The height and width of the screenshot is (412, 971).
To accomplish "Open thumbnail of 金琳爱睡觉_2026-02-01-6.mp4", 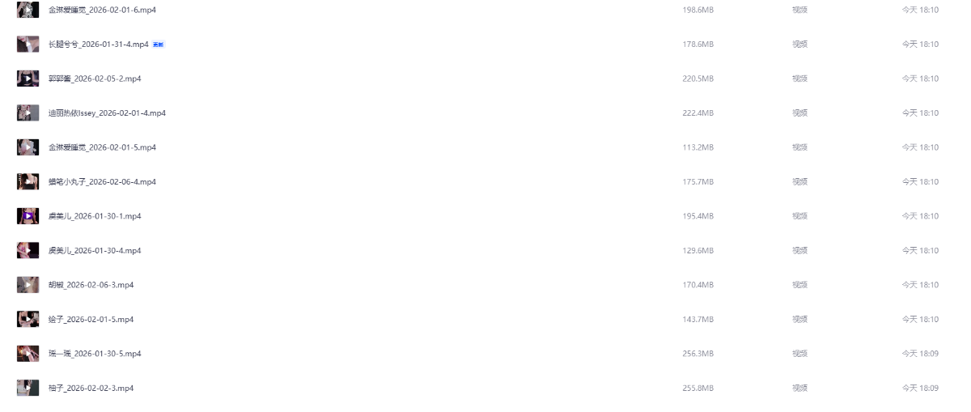I will 28,10.
